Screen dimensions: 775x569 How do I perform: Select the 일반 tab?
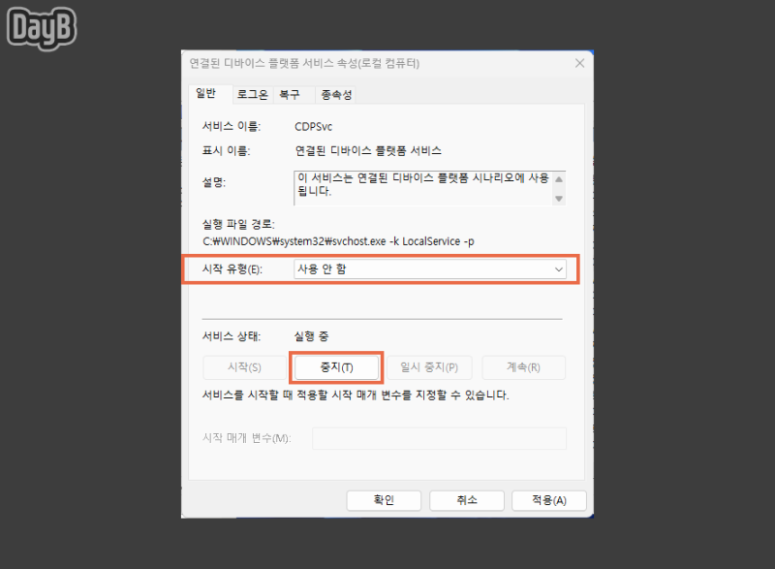coord(209,93)
